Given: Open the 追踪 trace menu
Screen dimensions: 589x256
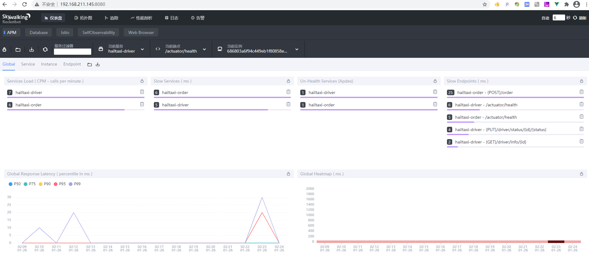Looking at the screenshot, I should 111,18.
